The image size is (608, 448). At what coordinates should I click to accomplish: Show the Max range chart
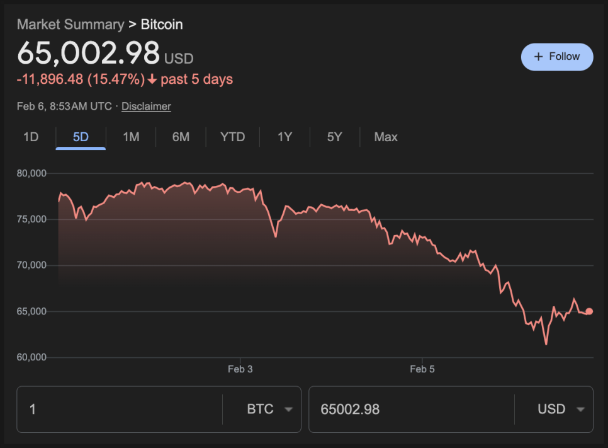click(x=386, y=137)
